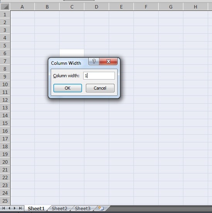212x213 pixels.
Task: Click the Column width input field
Action: click(x=99, y=76)
